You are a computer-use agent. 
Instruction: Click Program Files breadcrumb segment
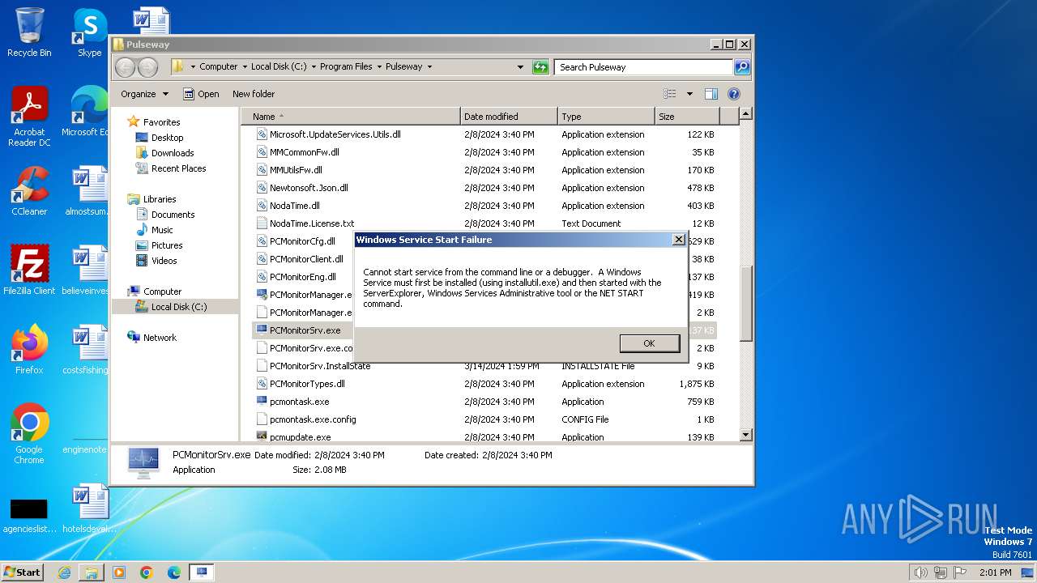[346, 67]
